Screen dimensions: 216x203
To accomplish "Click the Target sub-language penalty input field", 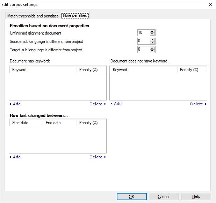I will click(x=143, y=50).
